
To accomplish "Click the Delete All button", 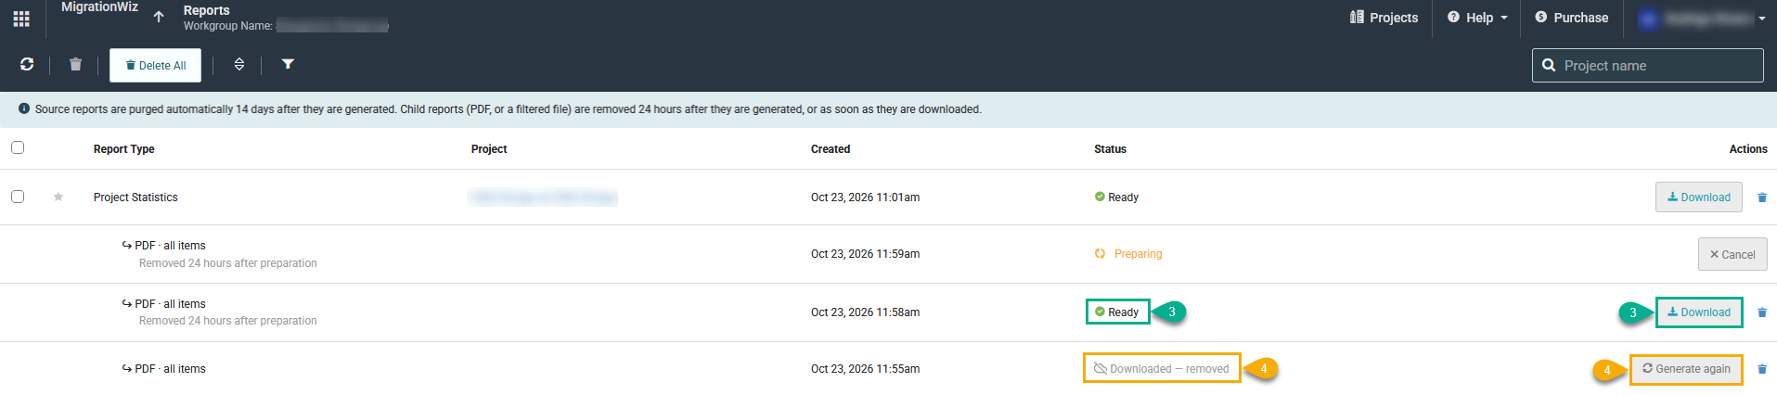I will coord(155,65).
